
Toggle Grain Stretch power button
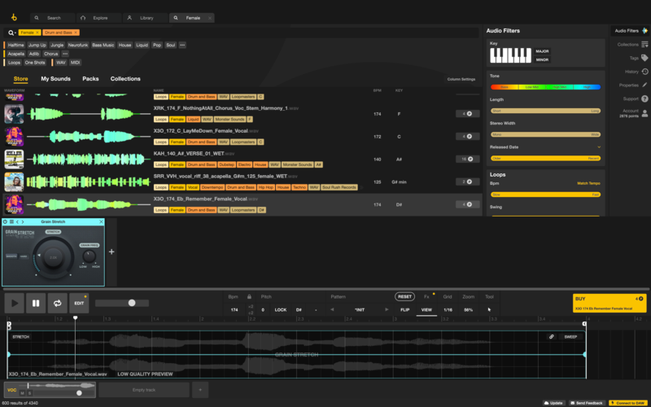coord(6,221)
